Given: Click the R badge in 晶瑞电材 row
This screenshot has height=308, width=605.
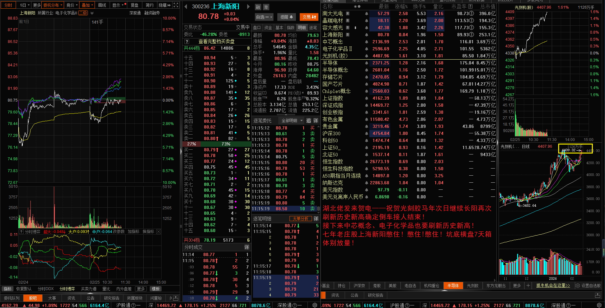Looking at the screenshot, I should [348, 21].
